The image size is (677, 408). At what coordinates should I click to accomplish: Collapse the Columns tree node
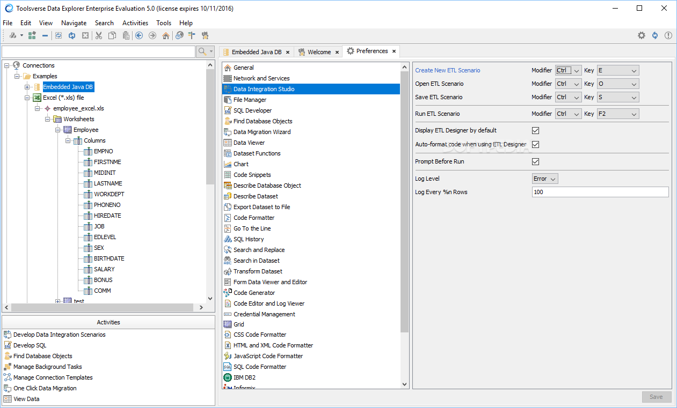(x=68, y=140)
